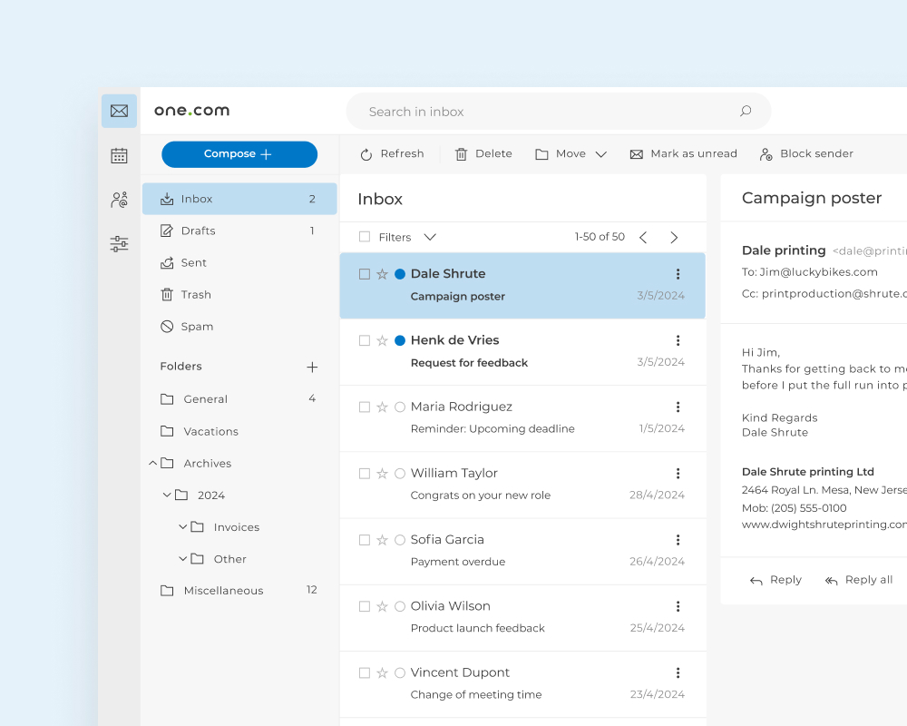Star the Maria Rodriguez email
907x726 pixels.
coord(382,407)
